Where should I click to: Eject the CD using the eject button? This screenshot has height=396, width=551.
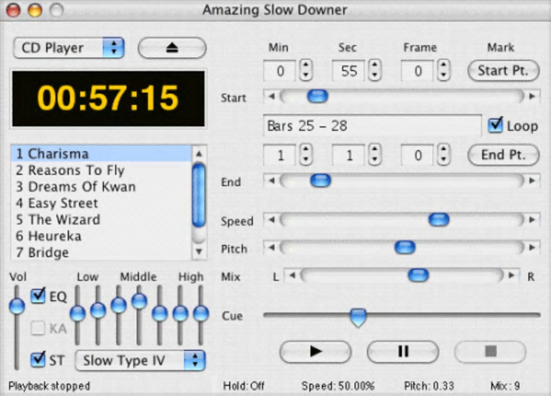coord(172,48)
